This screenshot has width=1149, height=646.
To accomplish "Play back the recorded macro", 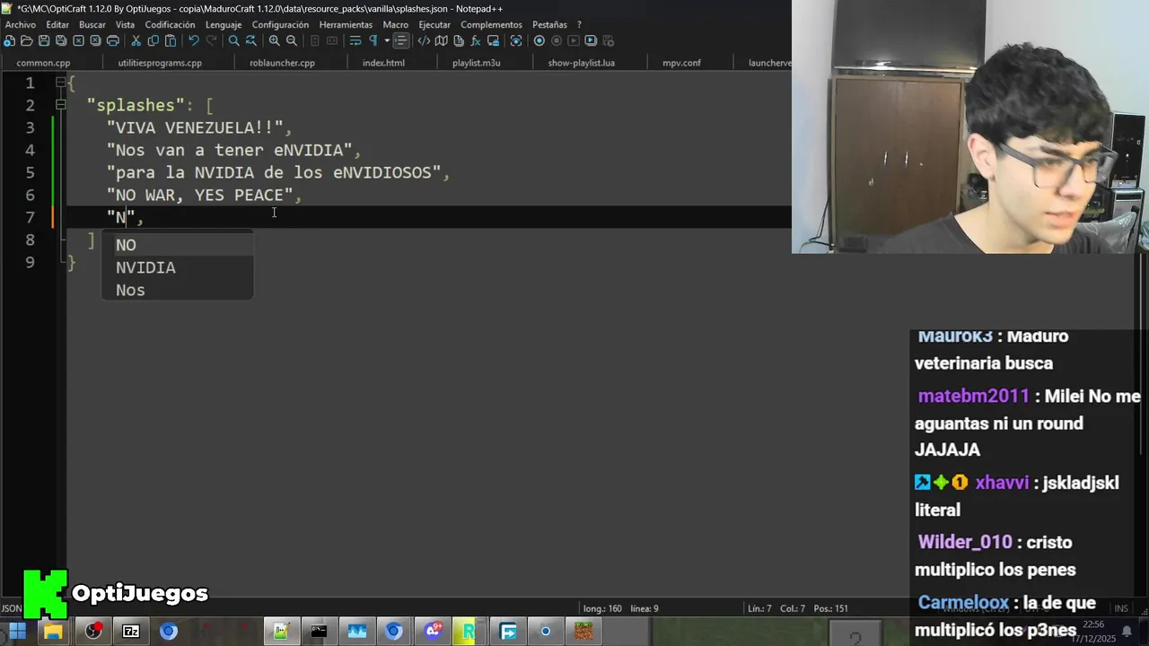I will coord(573,40).
